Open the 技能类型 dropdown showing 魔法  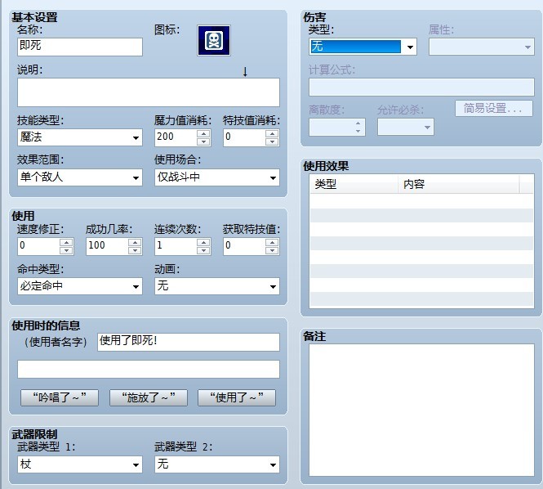(80, 137)
